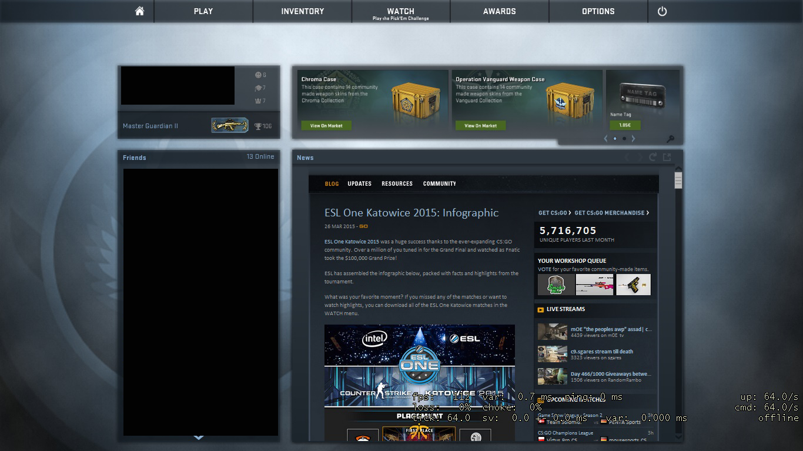803x451 pixels.
Task: Buy the Name Tag for 1.85€
Action: point(625,125)
